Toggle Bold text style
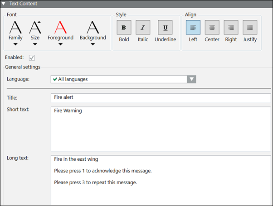 [x=124, y=28]
